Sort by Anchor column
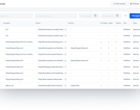 [71, 23]
